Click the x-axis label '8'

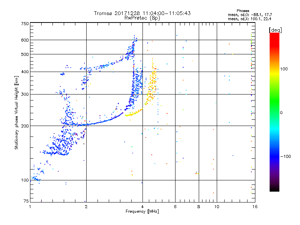pos(199,207)
